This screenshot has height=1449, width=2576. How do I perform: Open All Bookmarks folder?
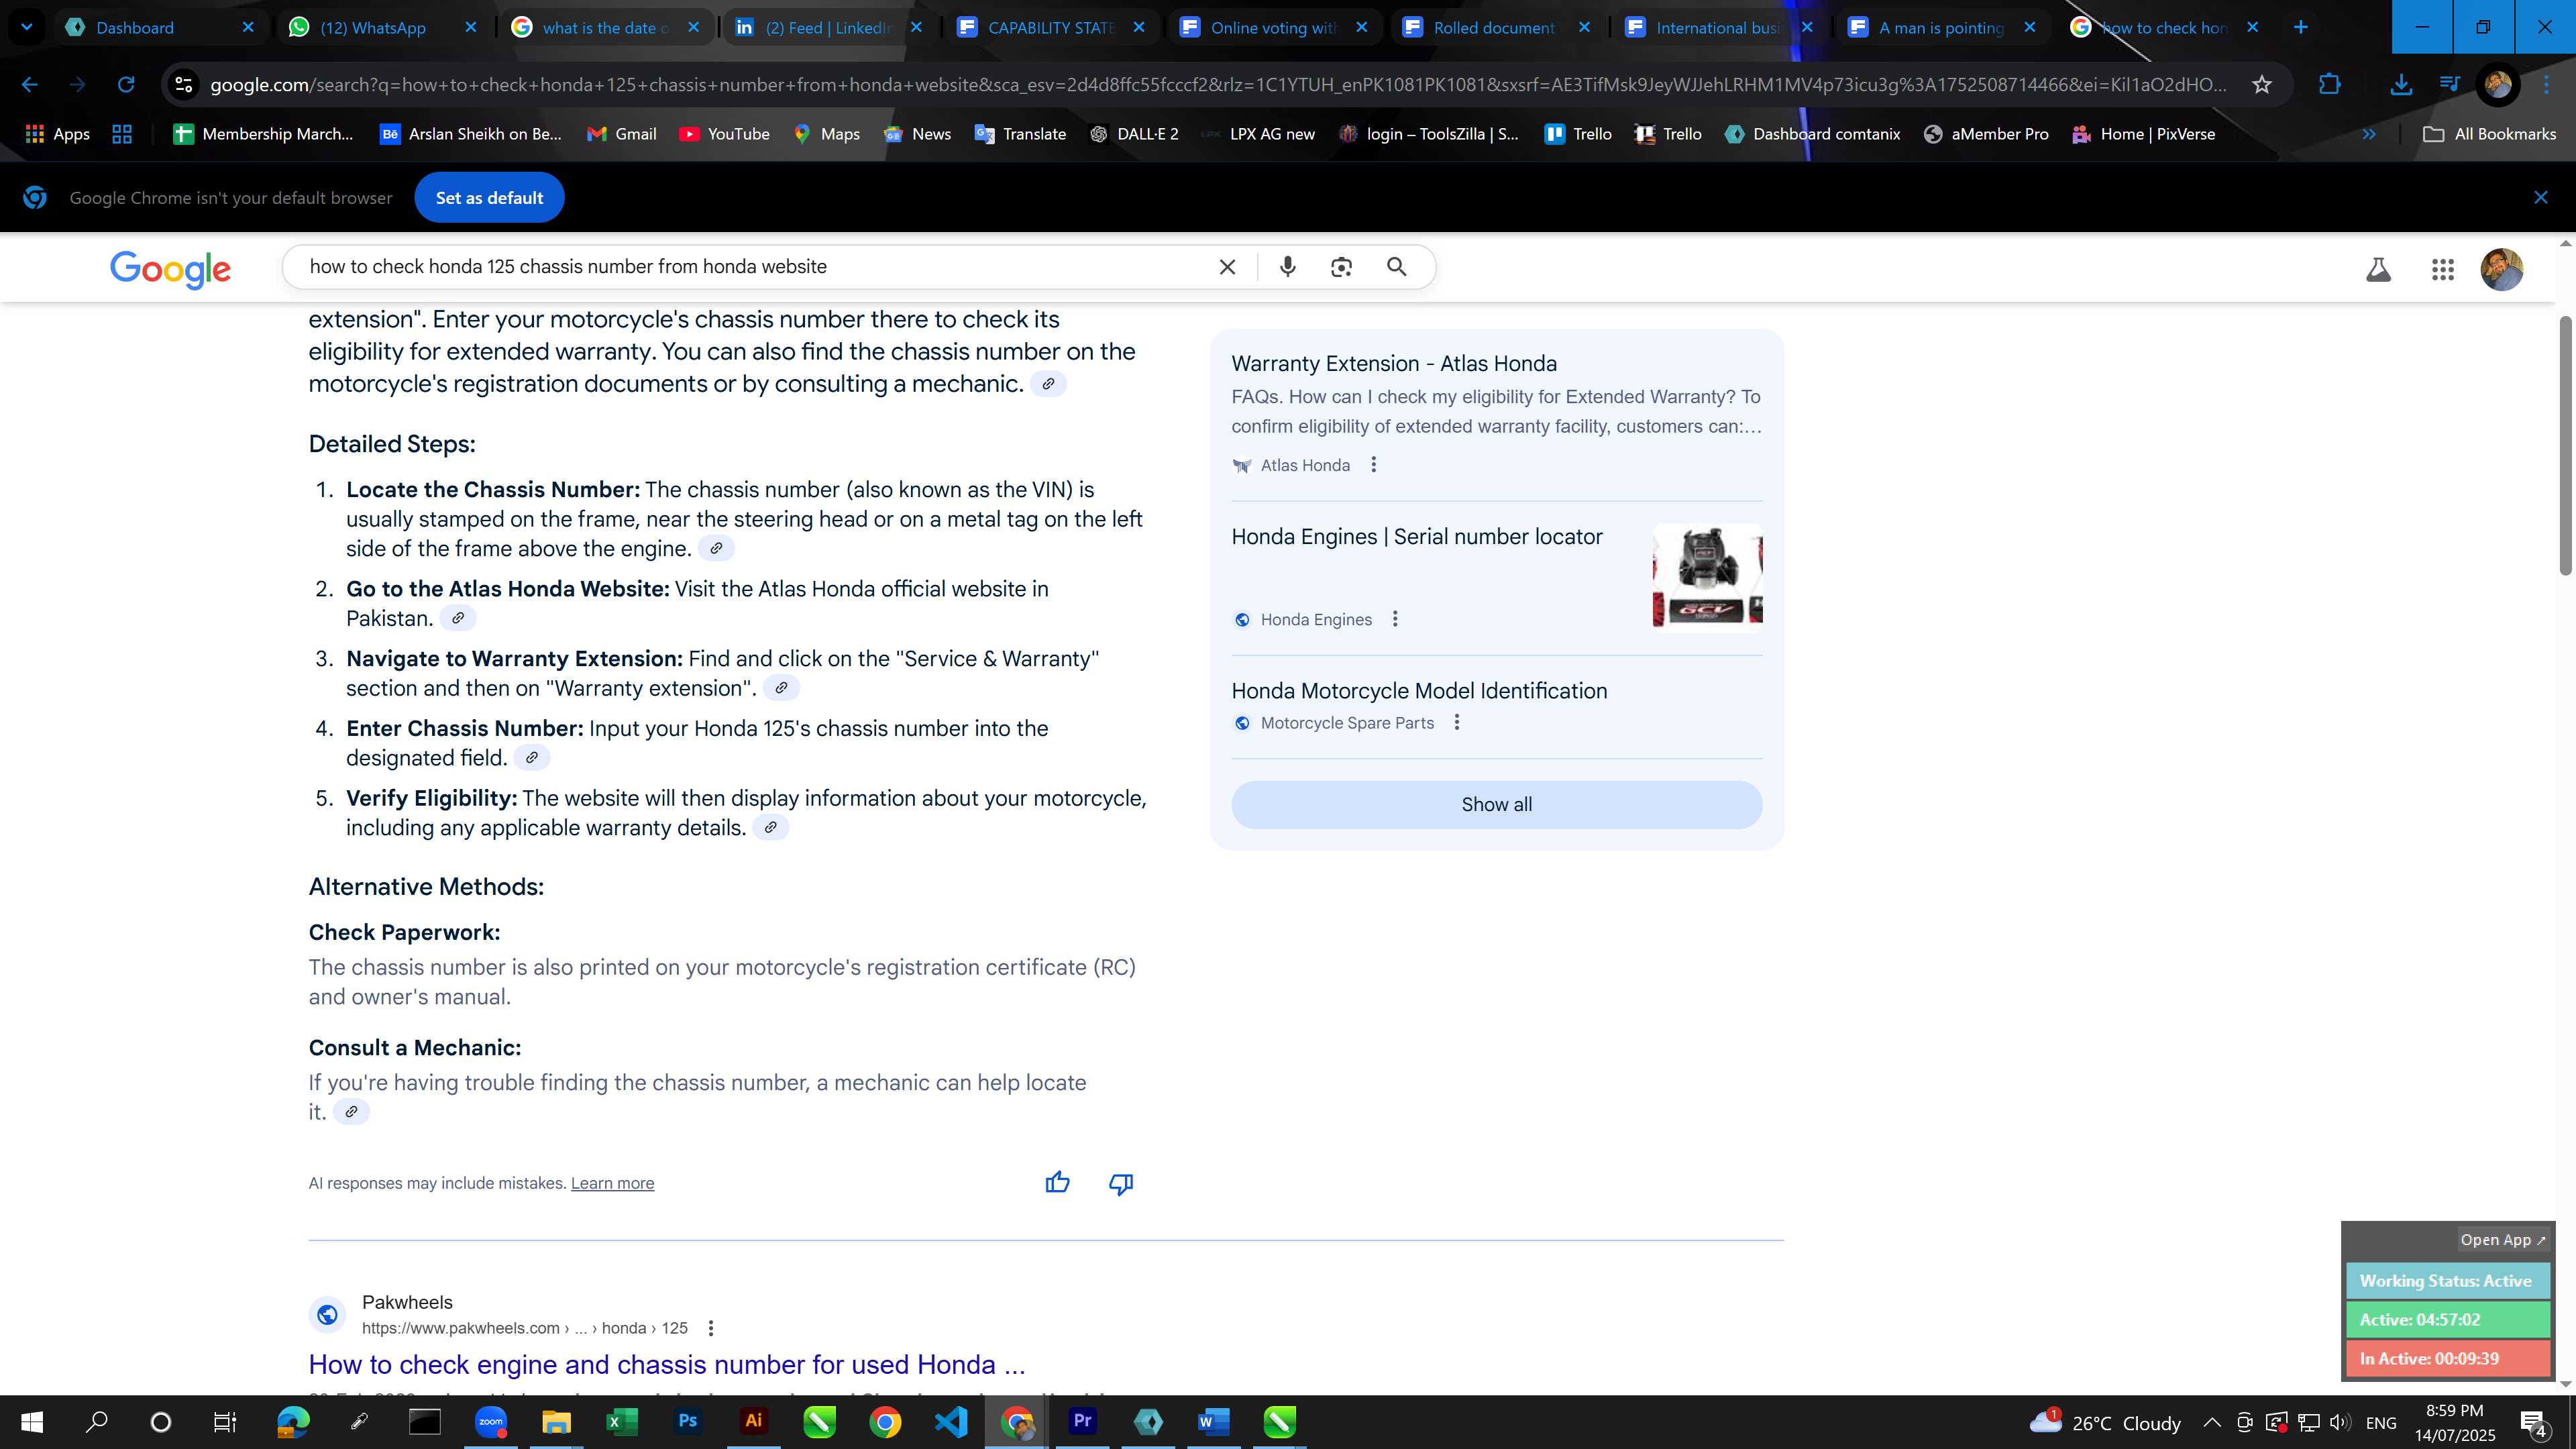click(x=2489, y=134)
